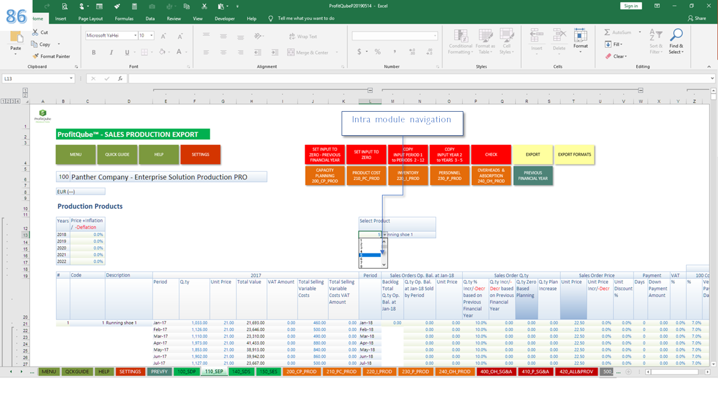Click the Touch/Mouse mode icon
The width and height of the screenshot is (718, 404).
[82, 6]
